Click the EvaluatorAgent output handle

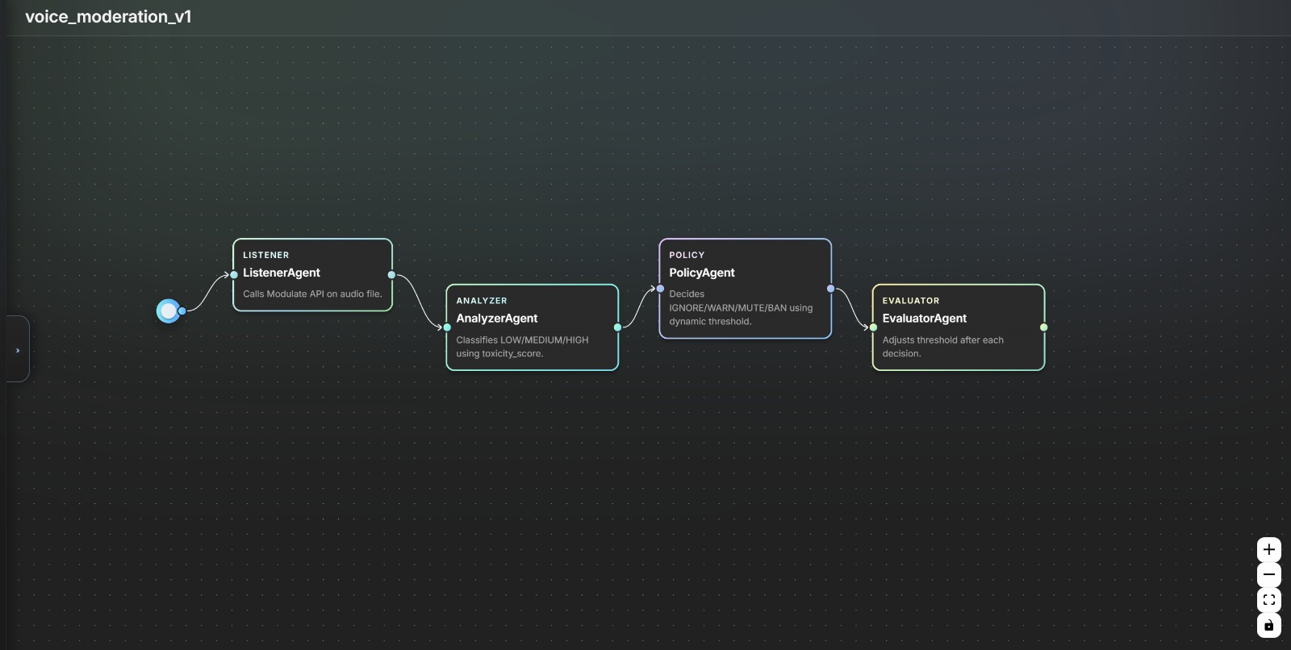[x=1044, y=327]
